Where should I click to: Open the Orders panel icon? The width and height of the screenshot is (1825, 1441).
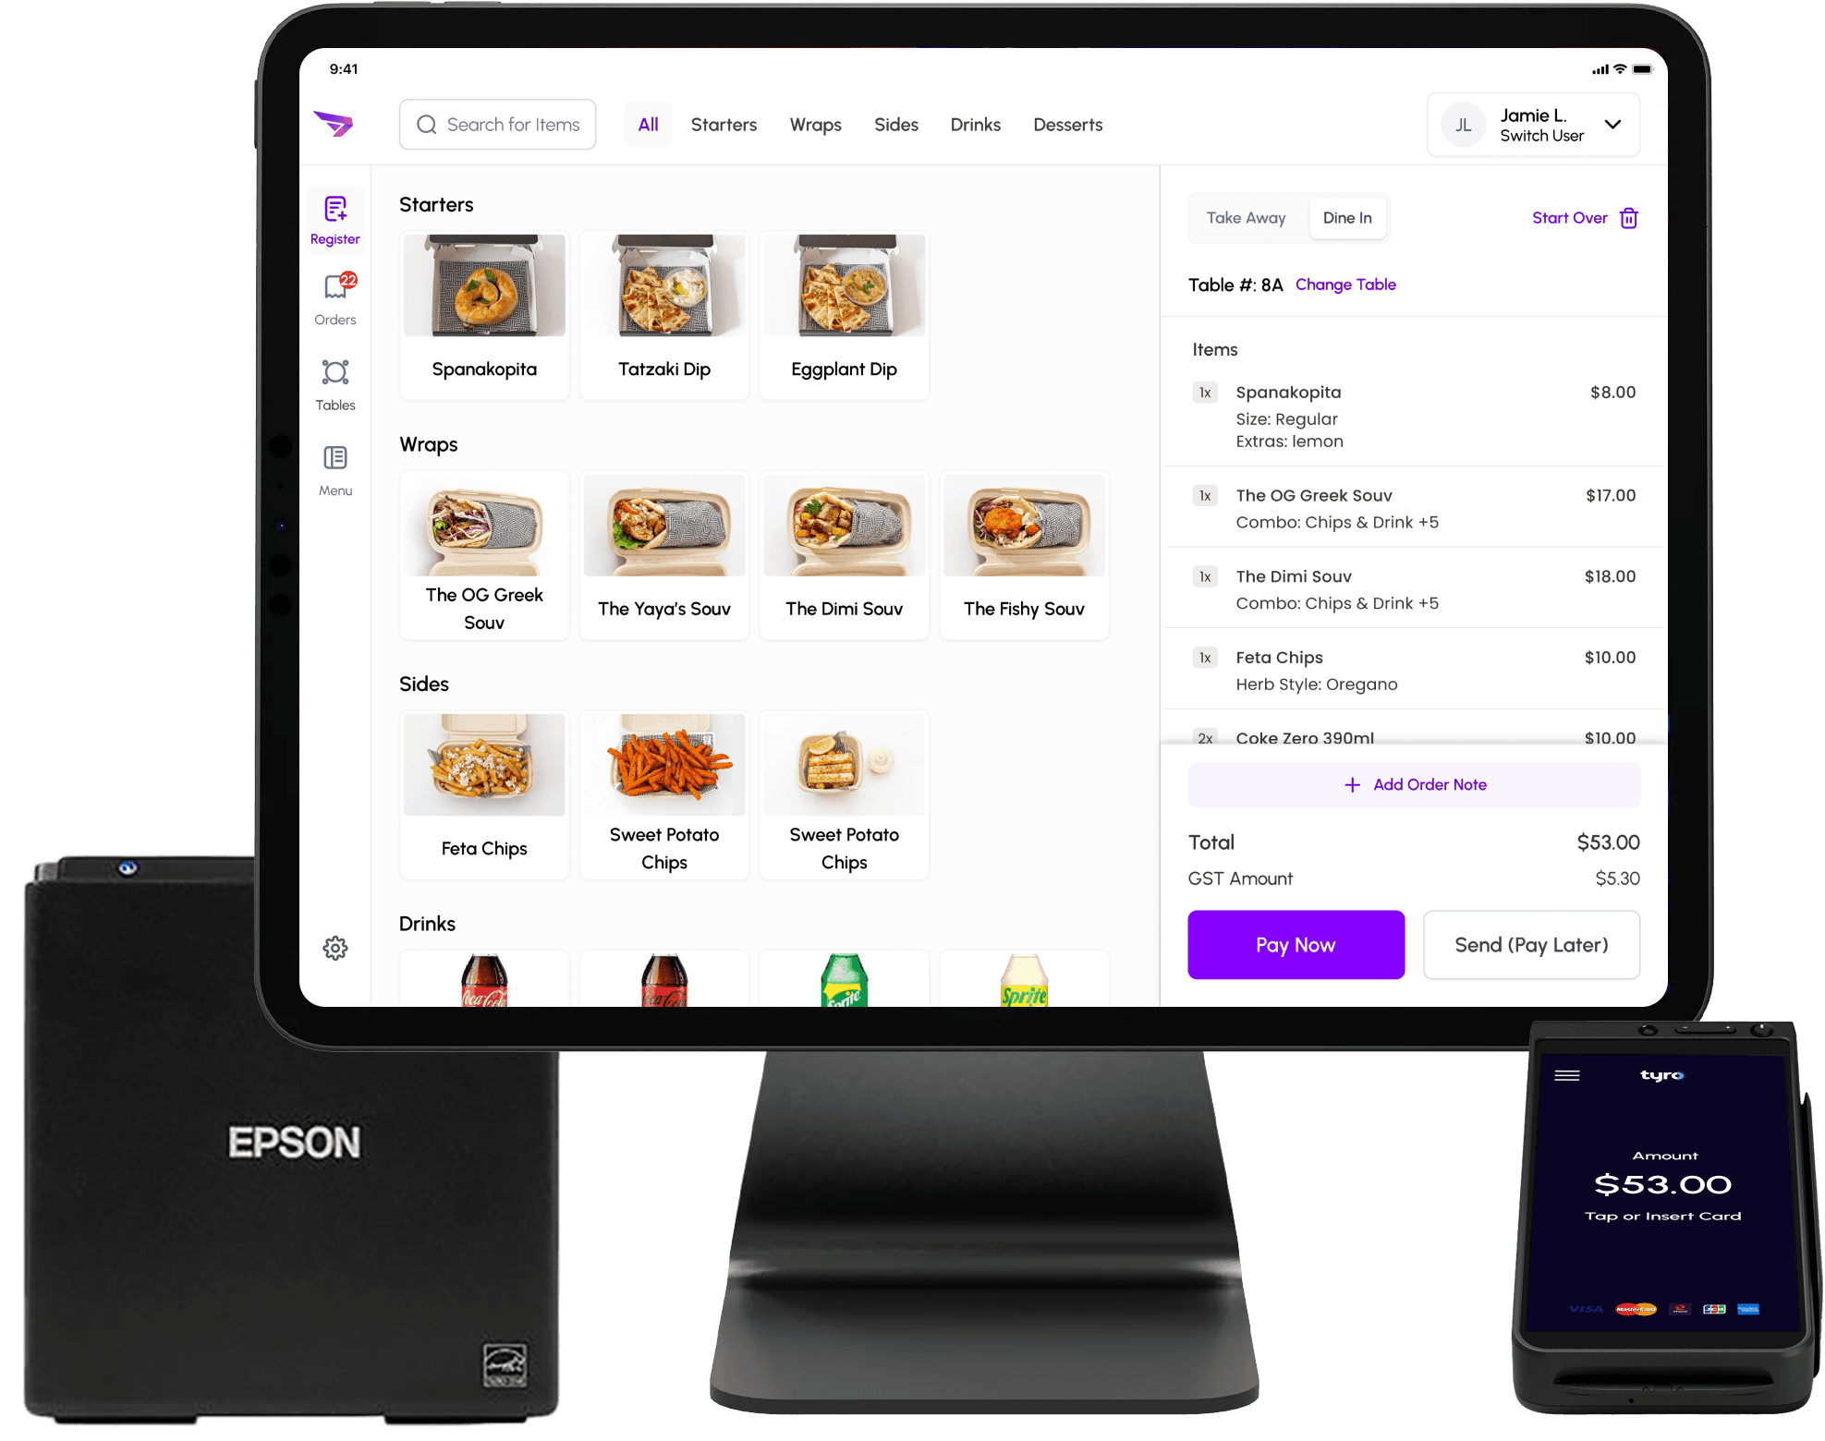click(x=336, y=297)
